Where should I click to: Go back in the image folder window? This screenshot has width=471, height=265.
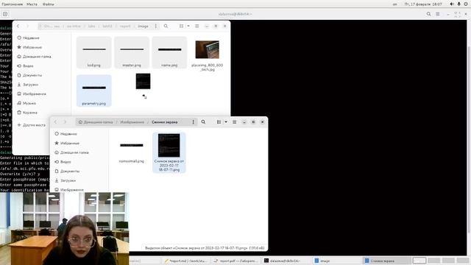pos(18,26)
